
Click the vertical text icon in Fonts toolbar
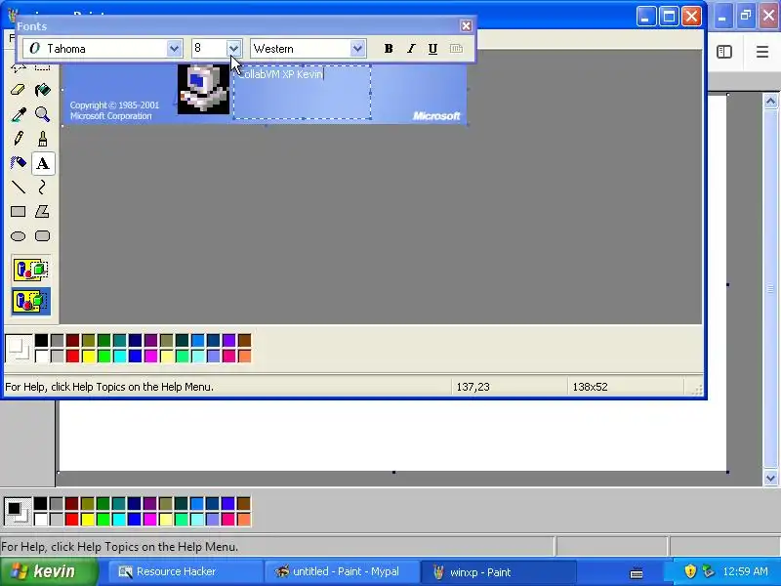coord(456,49)
